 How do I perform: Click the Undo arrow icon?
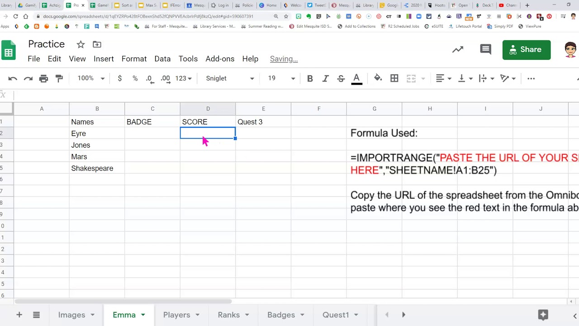[x=13, y=78]
